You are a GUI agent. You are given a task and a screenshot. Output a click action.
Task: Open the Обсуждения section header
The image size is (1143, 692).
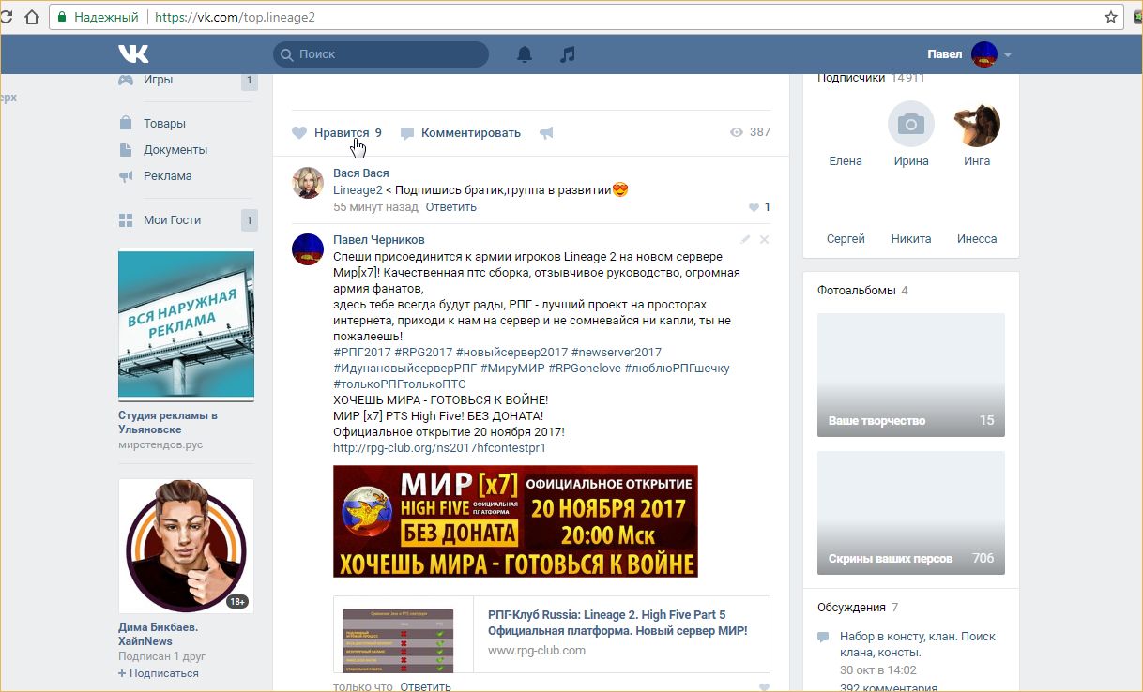click(851, 608)
